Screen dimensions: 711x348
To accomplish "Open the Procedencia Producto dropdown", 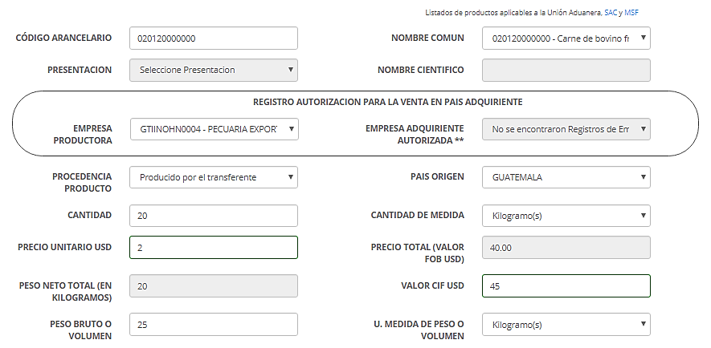I will click(x=214, y=177).
